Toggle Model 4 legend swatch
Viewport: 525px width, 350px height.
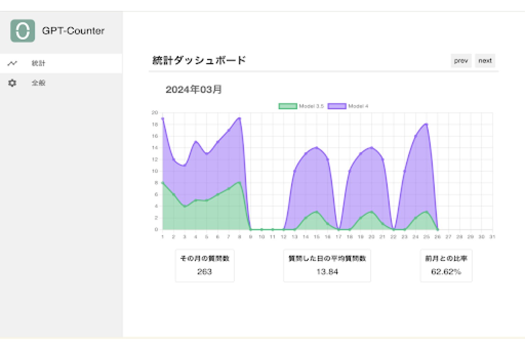point(337,106)
